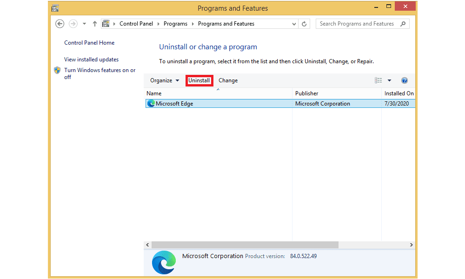The image size is (465, 279).
Task: Click the 7/30/2020 install date cell
Action: click(x=397, y=104)
